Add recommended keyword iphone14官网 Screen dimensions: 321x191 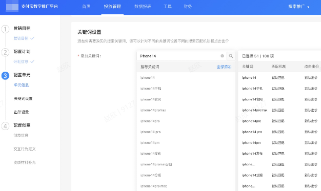pos(151,99)
